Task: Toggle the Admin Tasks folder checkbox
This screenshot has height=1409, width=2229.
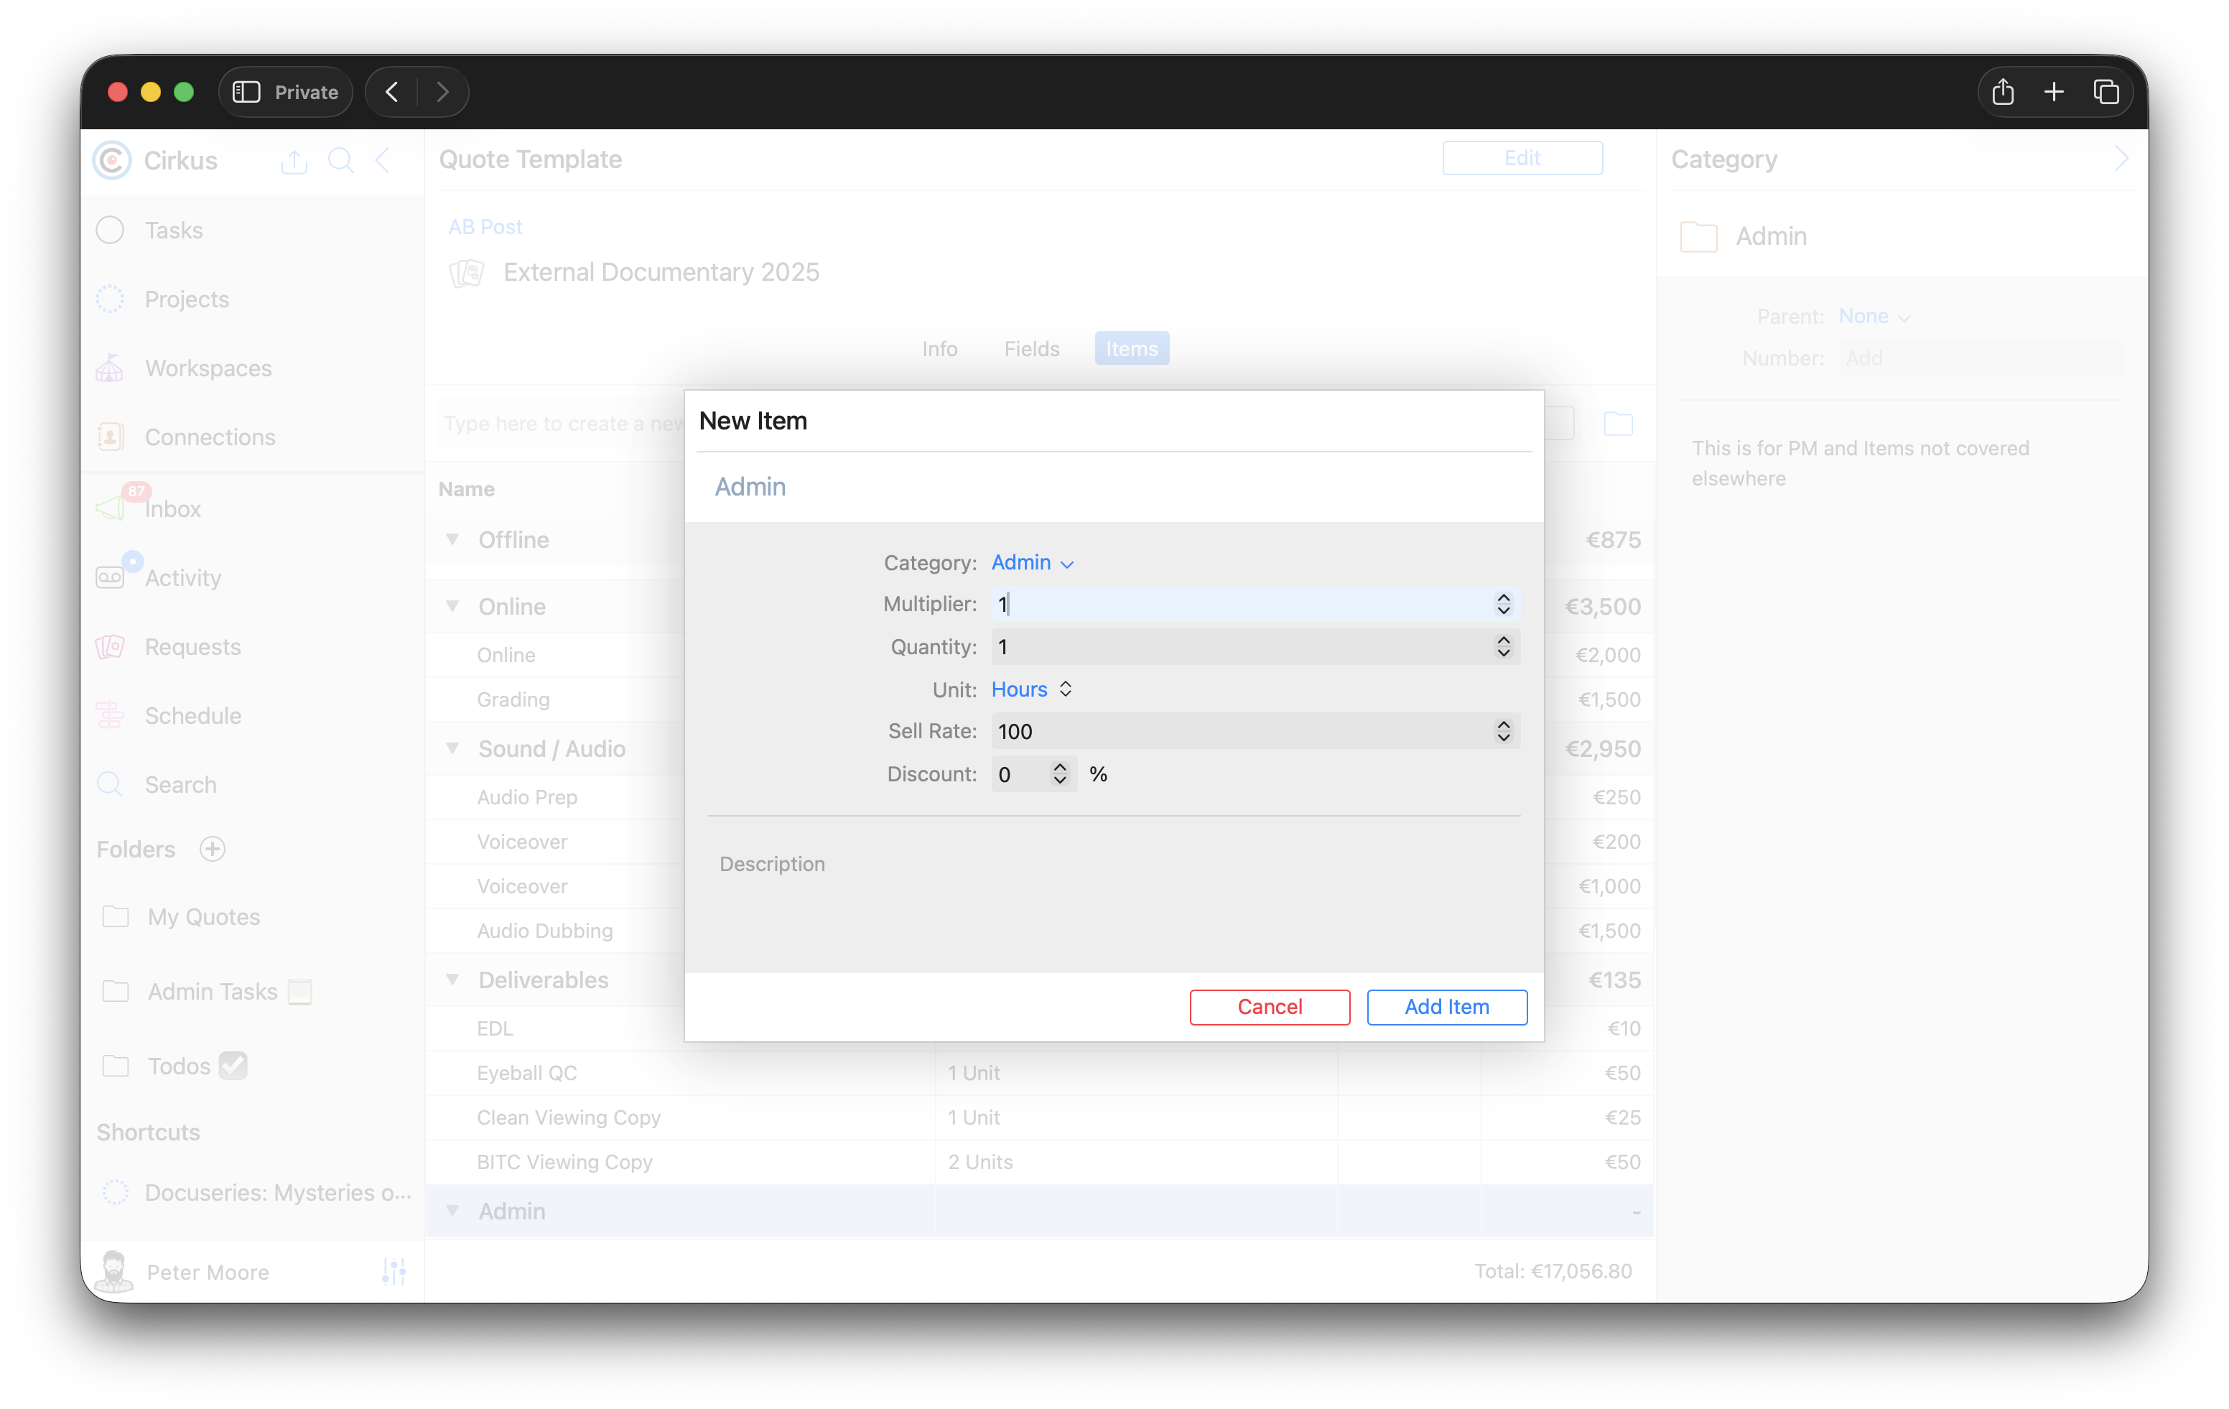Action: [x=300, y=992]
